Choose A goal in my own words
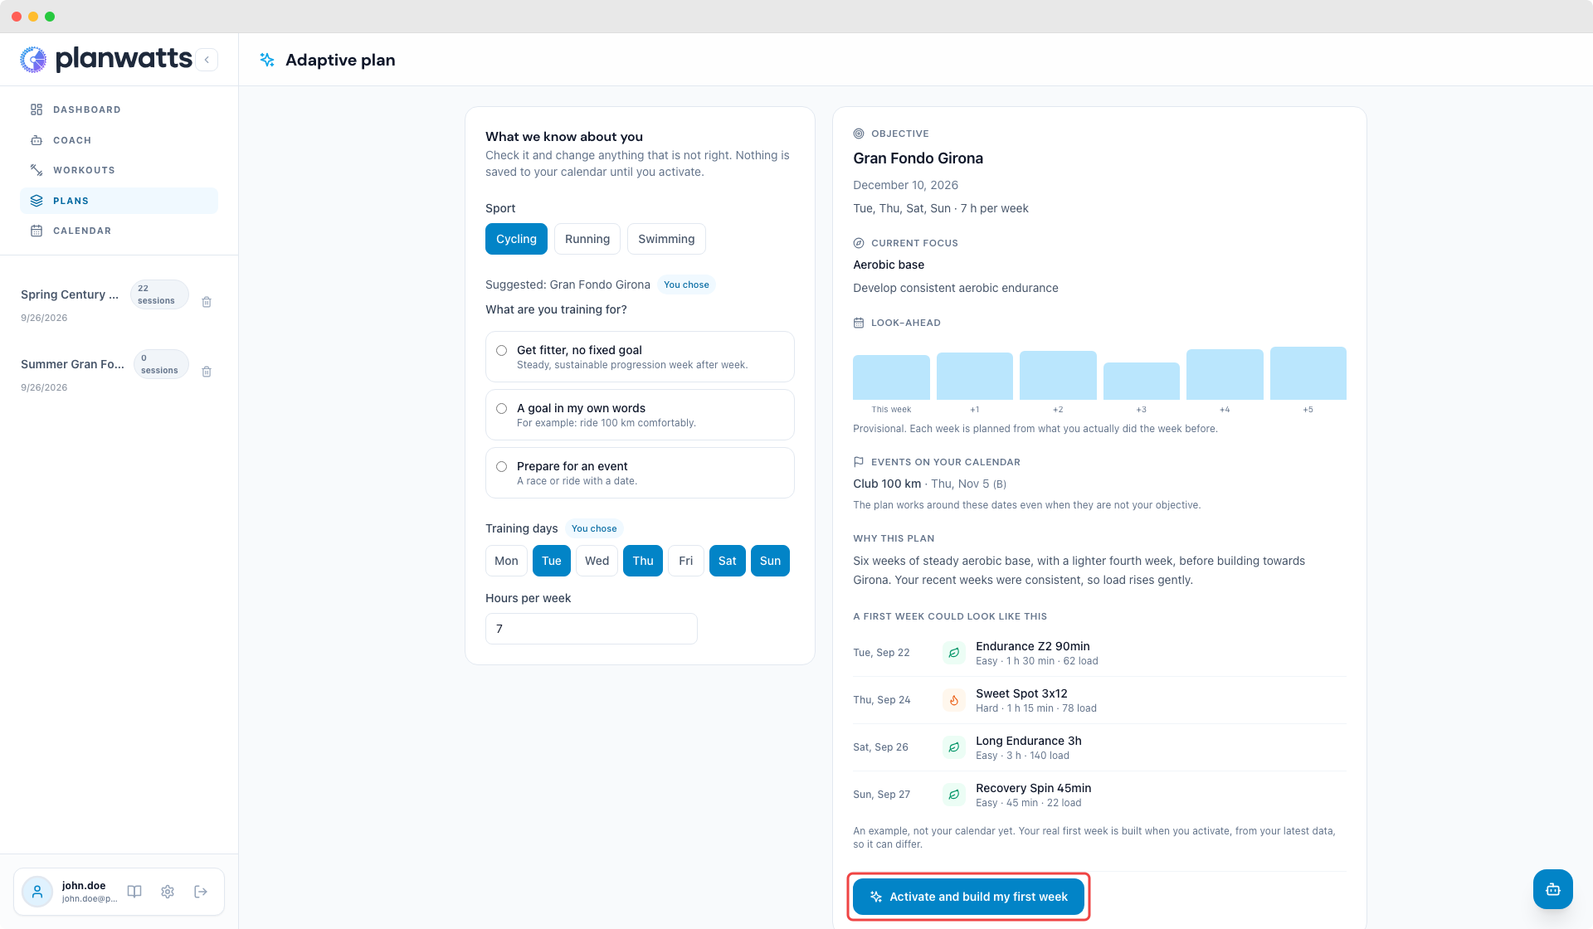Viewport: 1593px width, 929px height. click(x=640, y=415)
